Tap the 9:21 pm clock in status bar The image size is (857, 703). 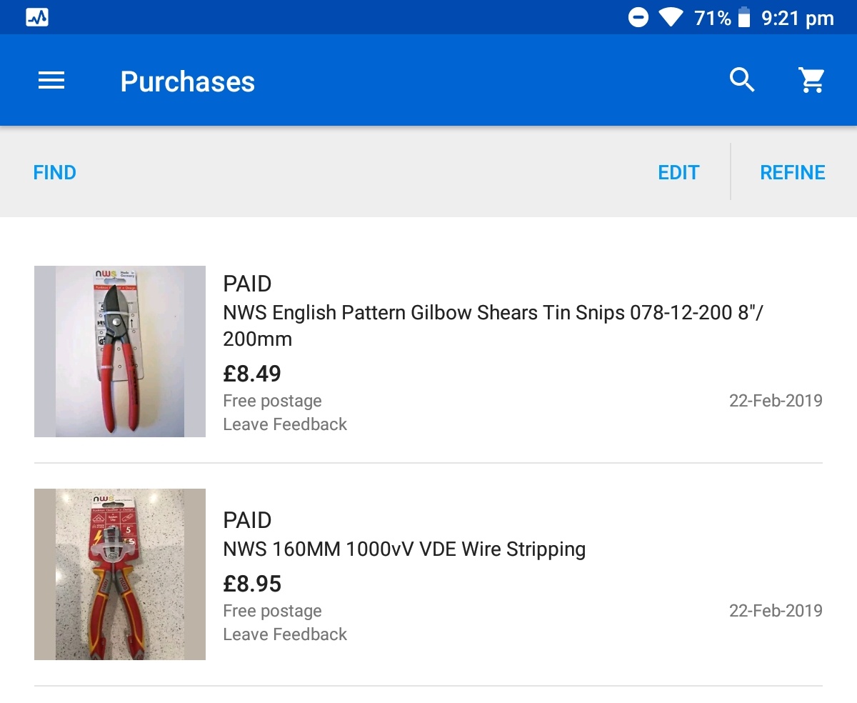[798, 19]
